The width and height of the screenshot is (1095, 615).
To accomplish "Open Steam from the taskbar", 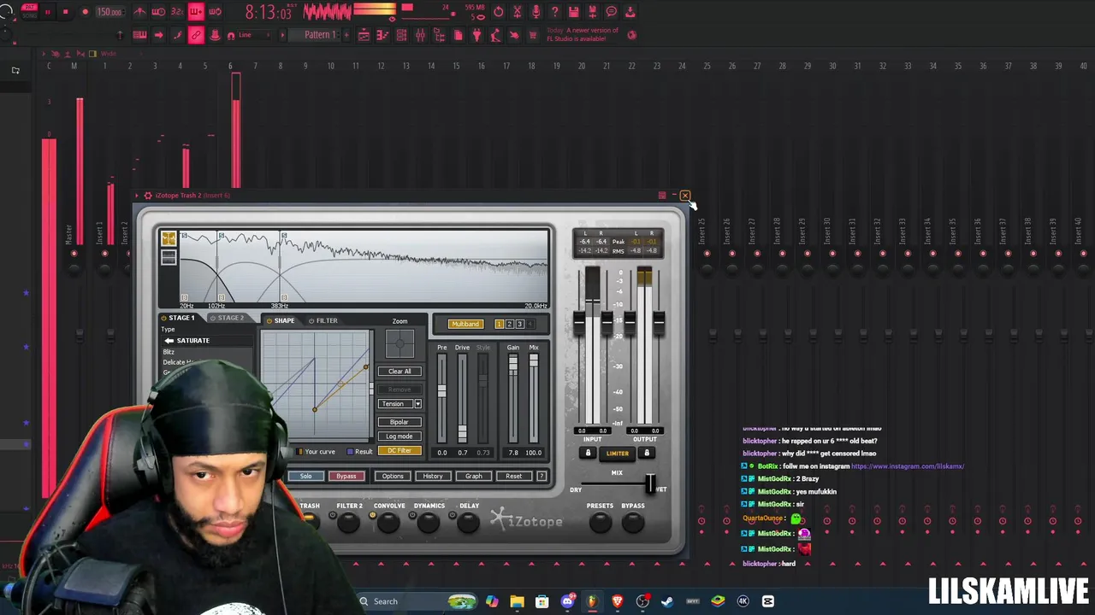I will click(x=667, y=601).
